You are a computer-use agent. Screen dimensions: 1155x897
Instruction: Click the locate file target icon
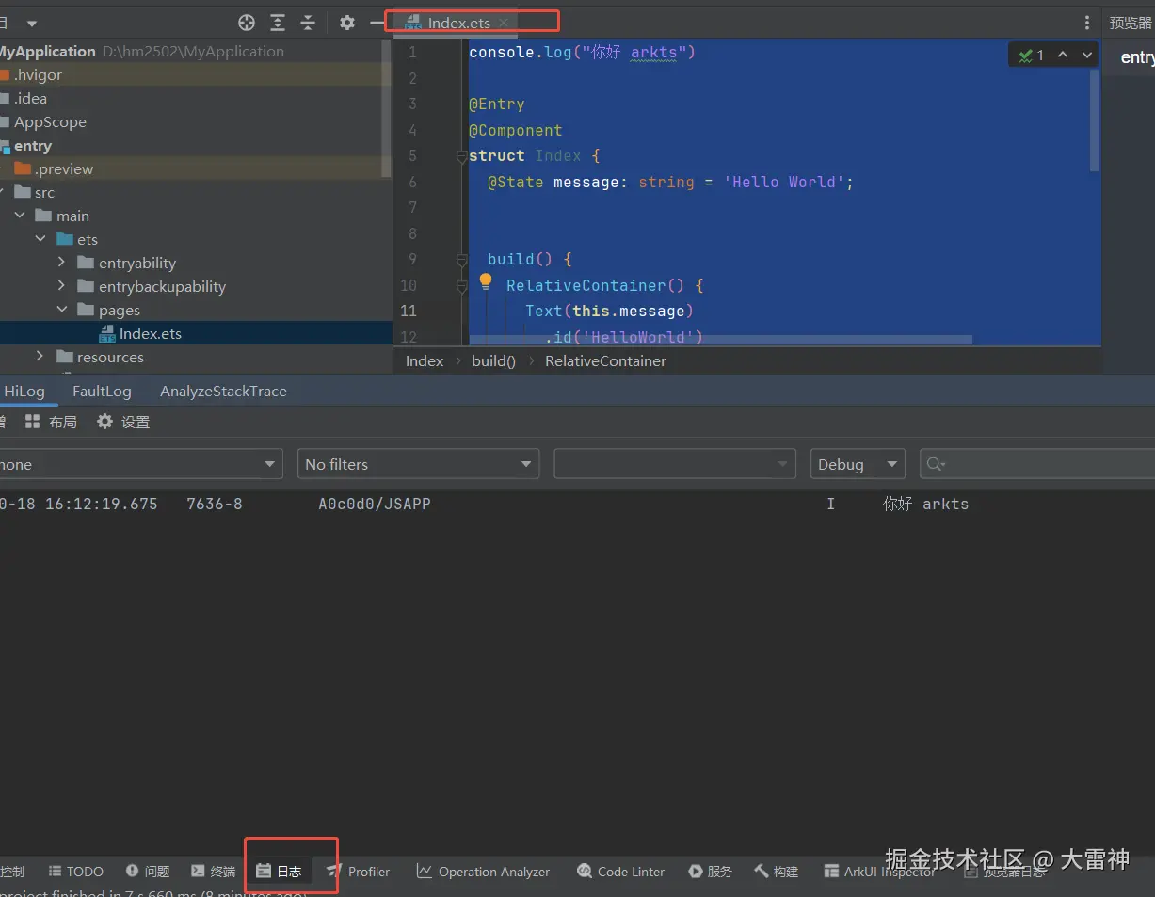[247, 23]
